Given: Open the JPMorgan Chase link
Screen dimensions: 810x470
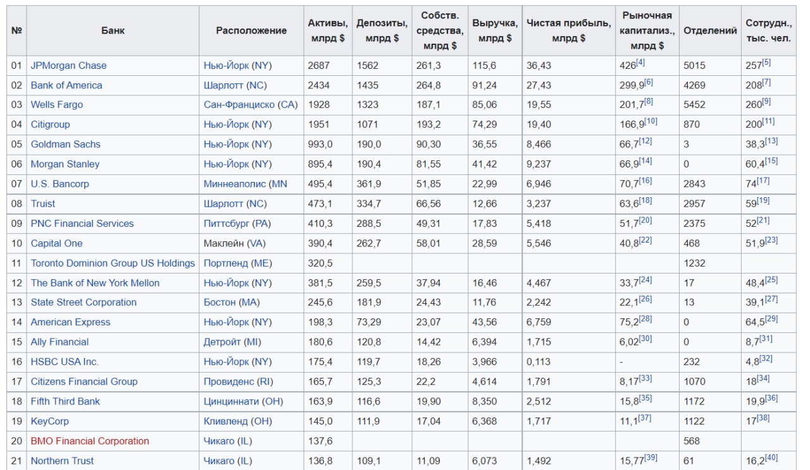Looking at the screenshot, I should coord(68,66).
